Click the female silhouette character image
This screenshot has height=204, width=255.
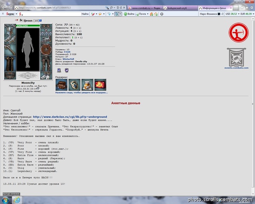pyautogui.click(x=28, y=50)
